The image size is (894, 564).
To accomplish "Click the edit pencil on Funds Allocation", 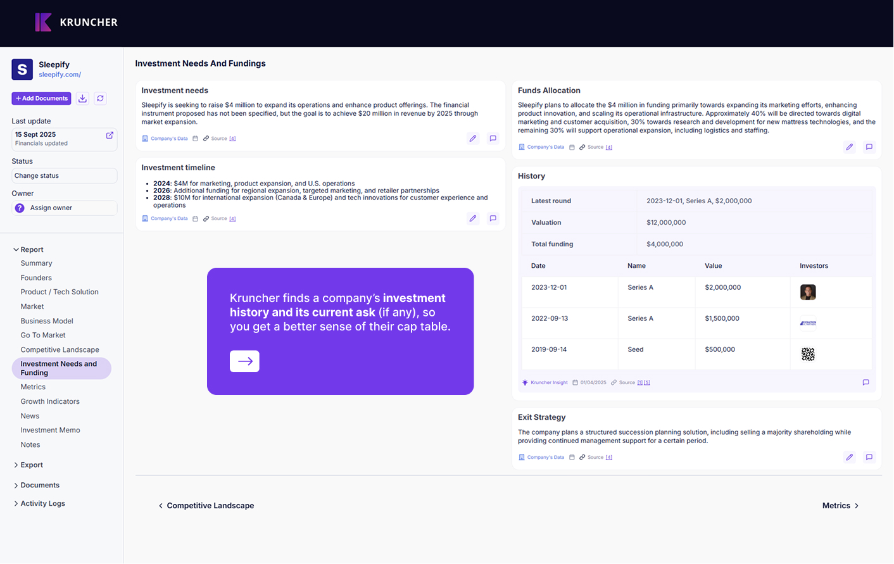I will [x=849, y=147].
